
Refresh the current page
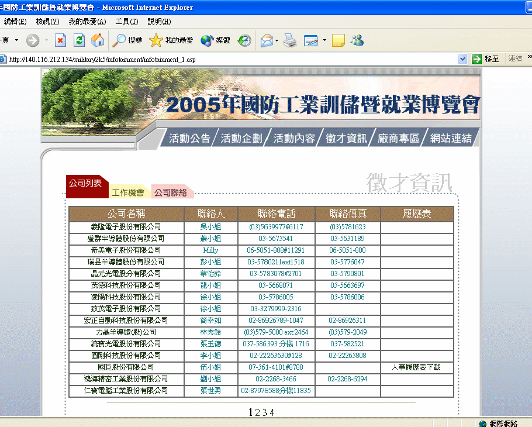[79, 40]
